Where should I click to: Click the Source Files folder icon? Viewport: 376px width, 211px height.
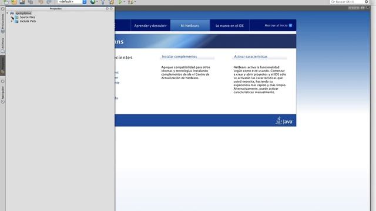click(x=16, y=17)
